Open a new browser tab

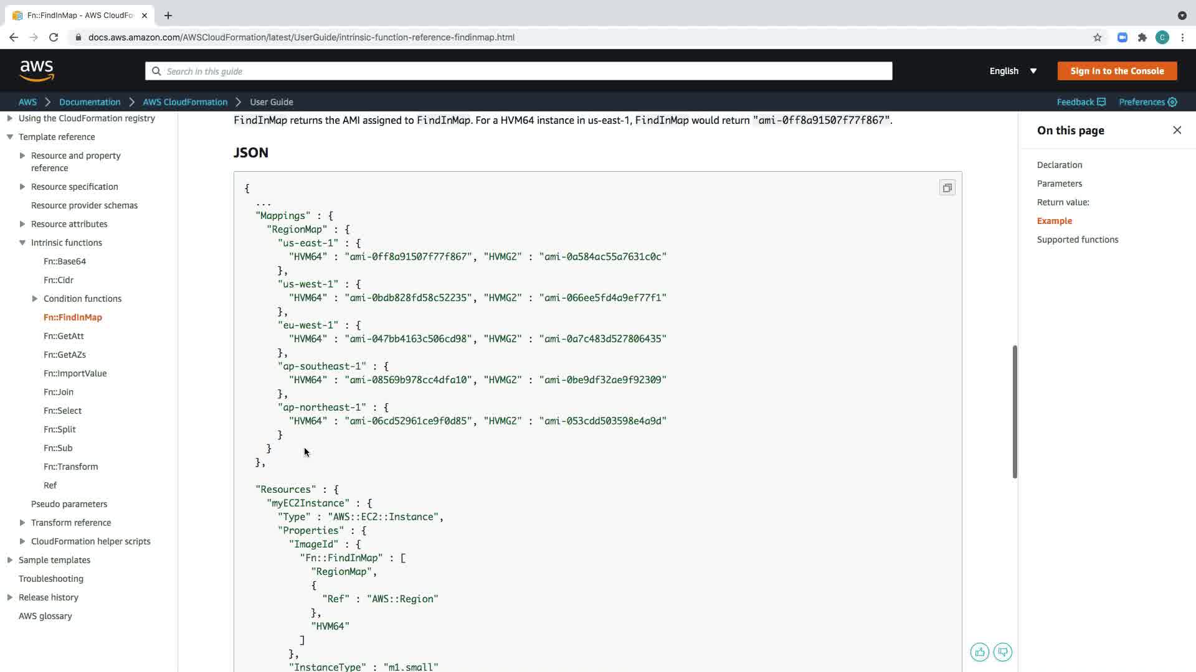(x=168, y=16)
